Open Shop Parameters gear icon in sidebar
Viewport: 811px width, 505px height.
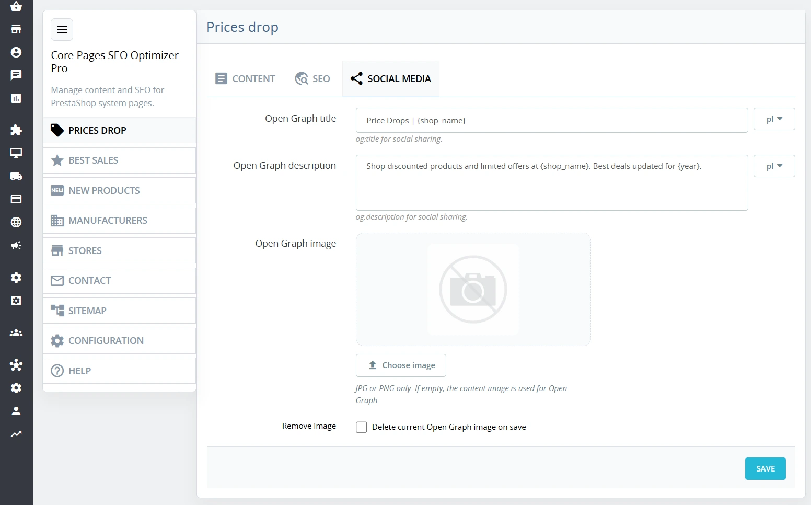(16, 278)
